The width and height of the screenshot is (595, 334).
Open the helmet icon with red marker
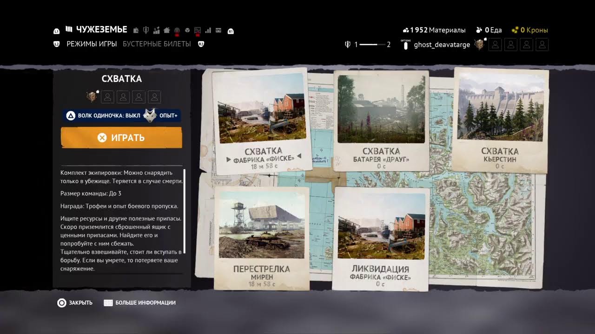point(177,31)
